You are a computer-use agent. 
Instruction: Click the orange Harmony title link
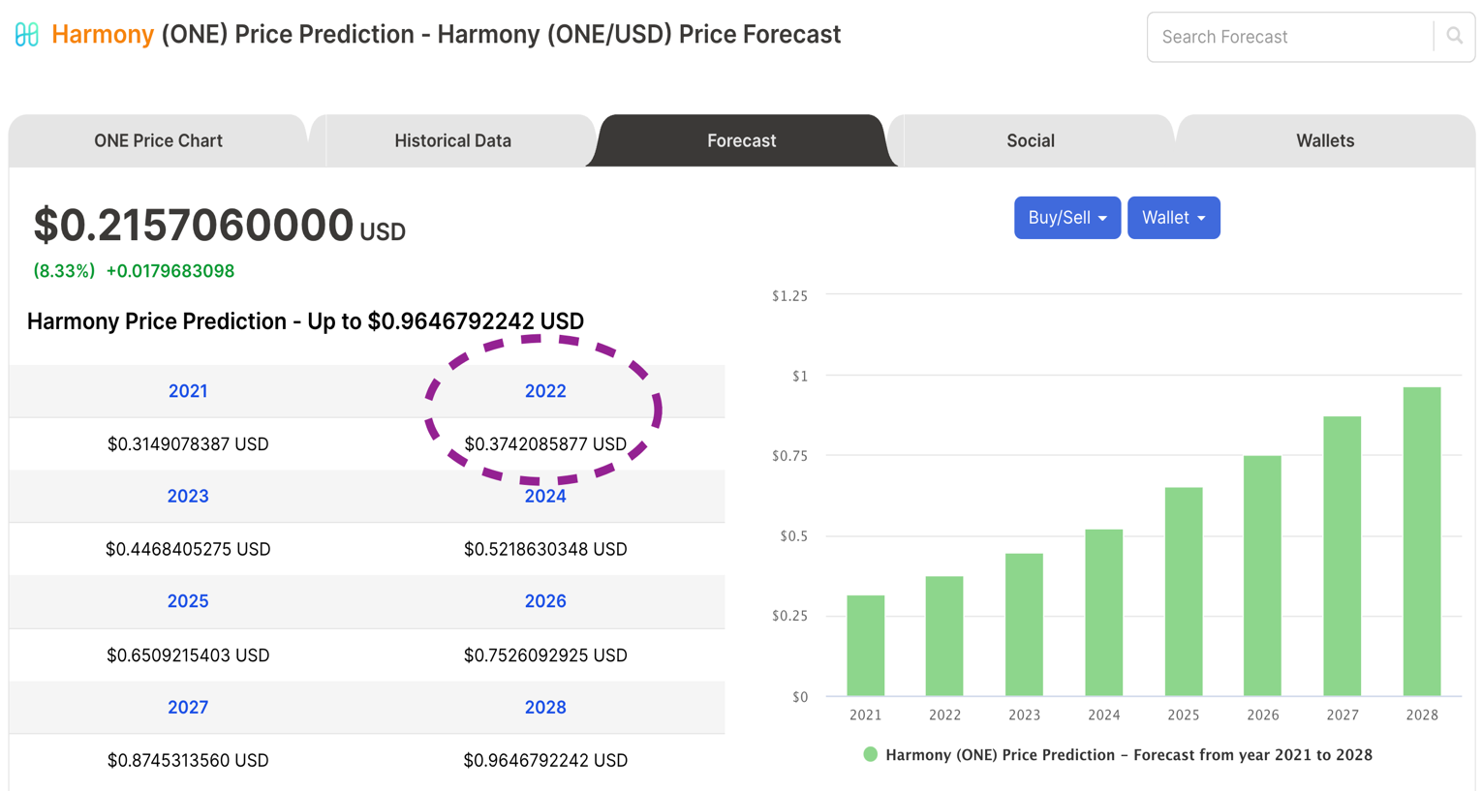103,35
